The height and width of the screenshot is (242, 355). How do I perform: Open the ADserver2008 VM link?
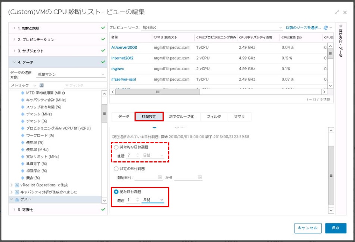(124, 47)
